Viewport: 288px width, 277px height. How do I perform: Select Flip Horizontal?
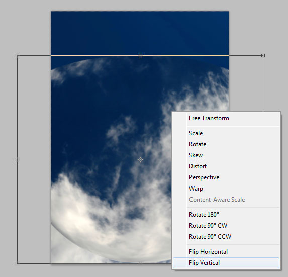pyautogui.click(x=226, y=252)
